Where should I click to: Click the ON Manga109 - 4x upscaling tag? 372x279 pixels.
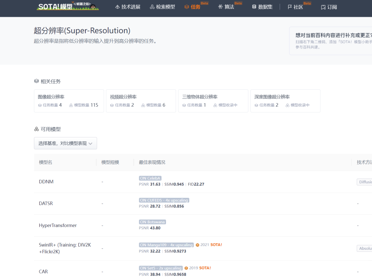pos(166,245)
